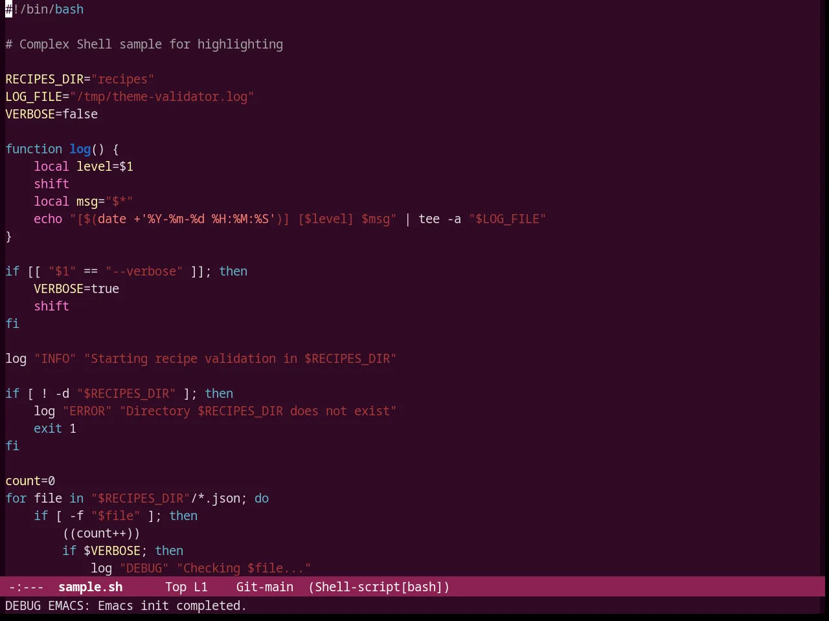This screenshot has width=829, height=621.
Task: Click the 'if $VERBOSE; then' line
Action: 123,550
